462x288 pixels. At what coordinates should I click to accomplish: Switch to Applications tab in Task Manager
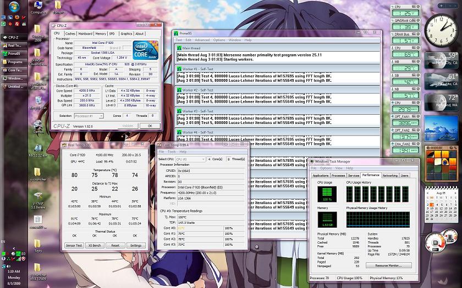click(321, 176)
